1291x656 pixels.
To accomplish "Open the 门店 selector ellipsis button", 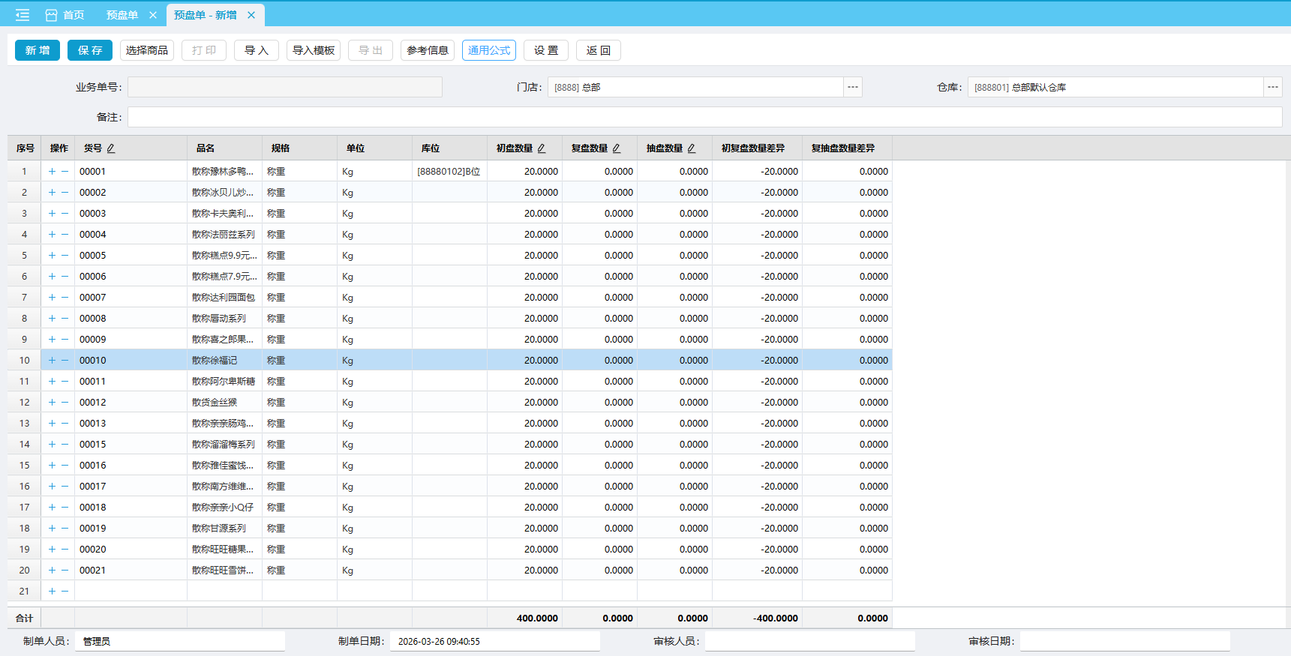I will point(853,87).
